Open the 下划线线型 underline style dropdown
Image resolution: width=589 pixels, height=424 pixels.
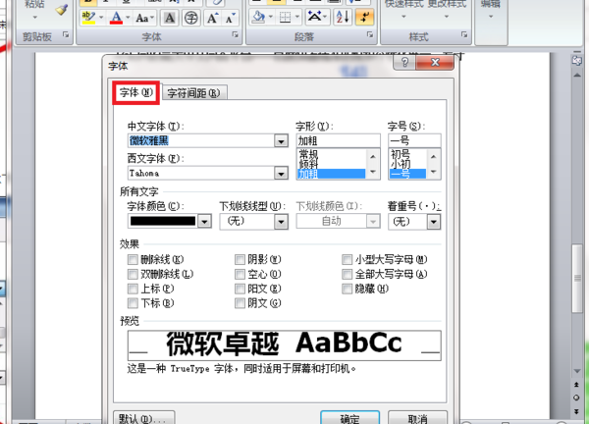281,222
